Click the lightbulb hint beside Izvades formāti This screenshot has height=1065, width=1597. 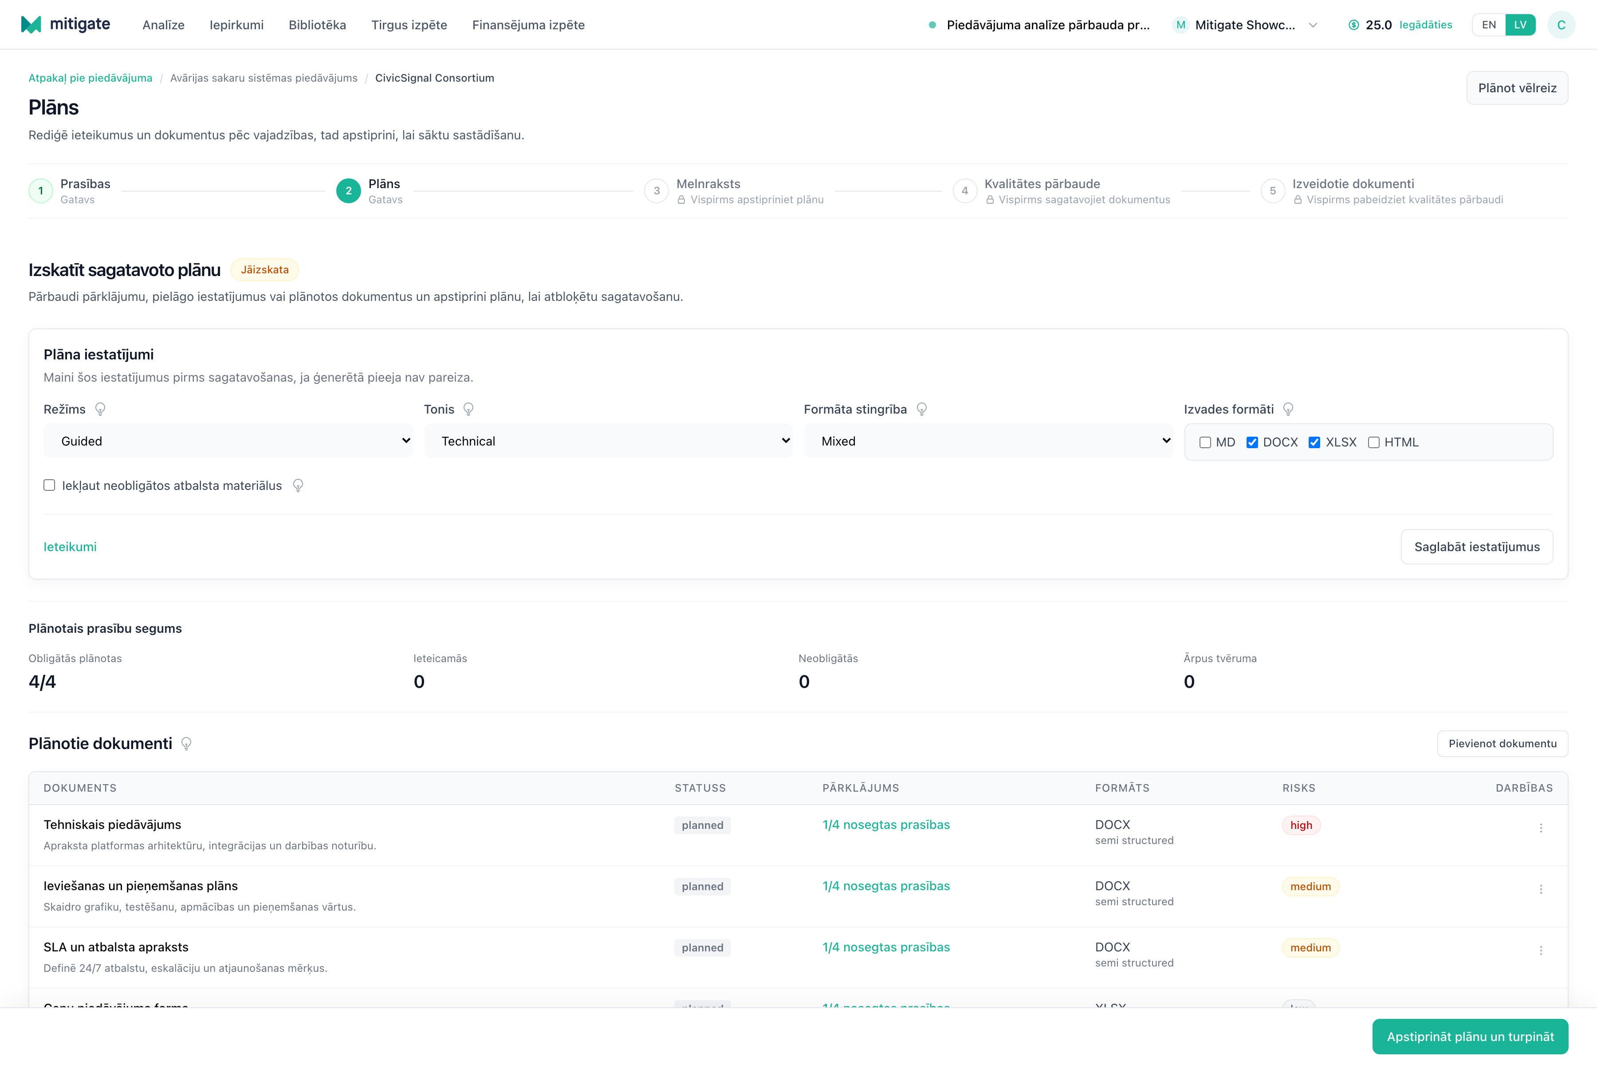pyautogui.click(x=1288, y=410)
